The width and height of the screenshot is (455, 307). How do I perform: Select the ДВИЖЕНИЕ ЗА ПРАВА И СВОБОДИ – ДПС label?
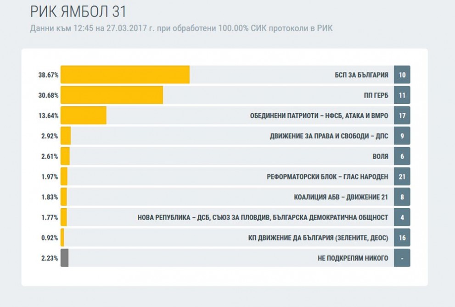click(x=329, y=136)
